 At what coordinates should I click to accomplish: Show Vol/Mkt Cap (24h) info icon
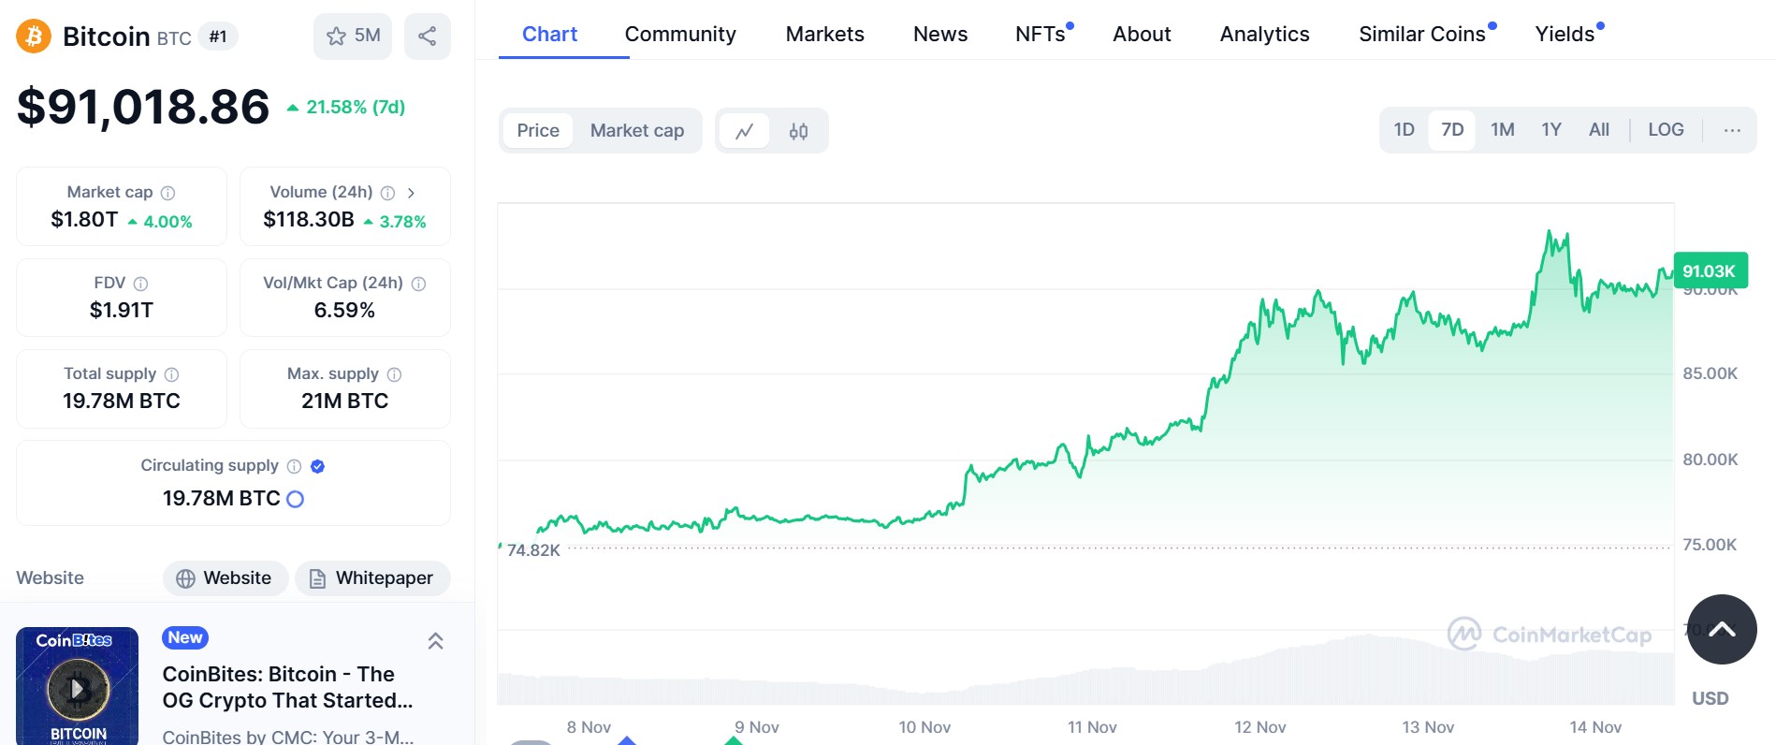(x=418, y=284)
